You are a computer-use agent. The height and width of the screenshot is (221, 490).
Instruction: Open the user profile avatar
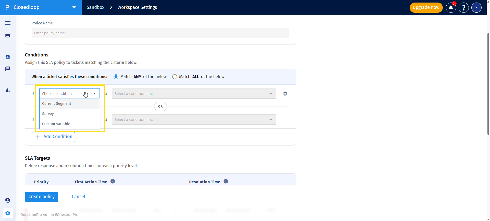click(x=476, y=8)
